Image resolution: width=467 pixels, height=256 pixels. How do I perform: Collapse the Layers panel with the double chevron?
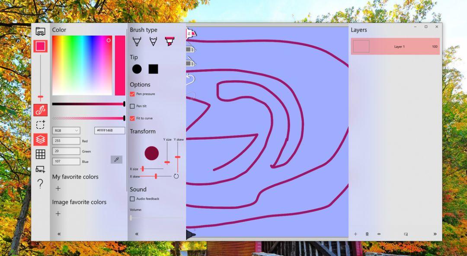click(435, 234)
